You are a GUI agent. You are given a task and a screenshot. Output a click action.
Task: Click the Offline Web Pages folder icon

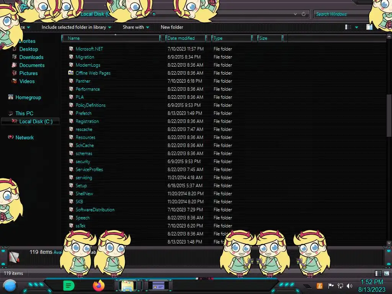[71, 73]
